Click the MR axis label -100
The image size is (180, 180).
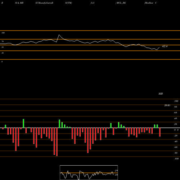pos(176,159)
